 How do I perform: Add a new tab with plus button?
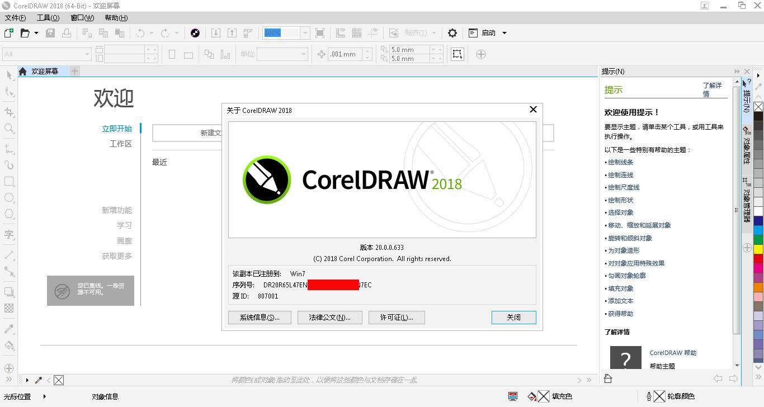tap(74, 71)
